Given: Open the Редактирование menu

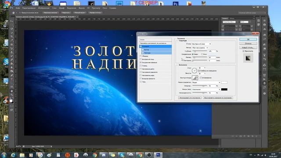Looking at the screenshot, I should [x=29, y=8].
